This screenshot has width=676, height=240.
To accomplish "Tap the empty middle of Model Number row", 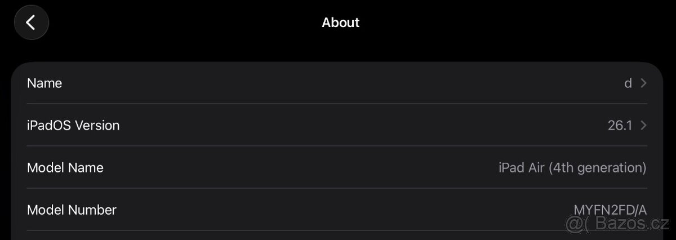I will pyautogui.click(x=338, y=210).
